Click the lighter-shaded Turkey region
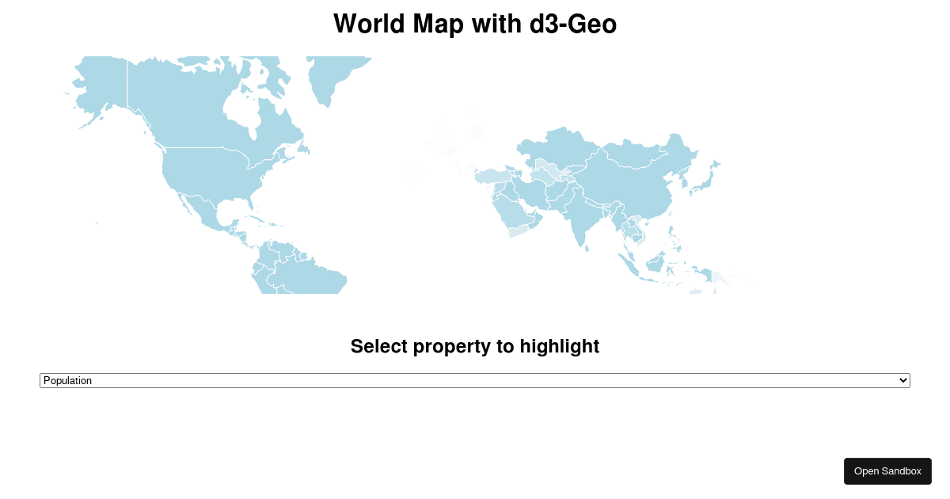 point(489,176)
